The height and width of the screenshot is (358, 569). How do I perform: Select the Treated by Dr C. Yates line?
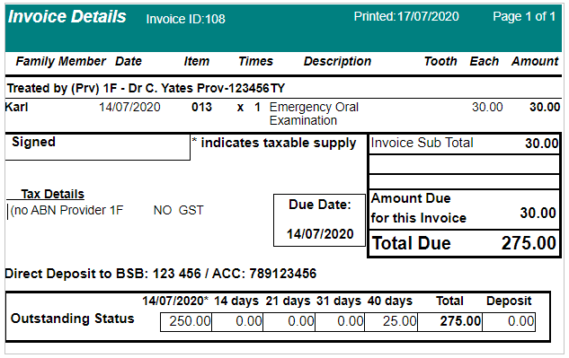click(x=146, y=88)
